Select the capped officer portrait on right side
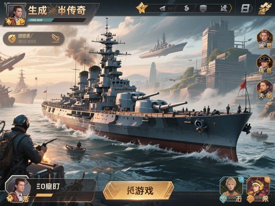This screenshot has height=206, width=275. tap(265, 64)
